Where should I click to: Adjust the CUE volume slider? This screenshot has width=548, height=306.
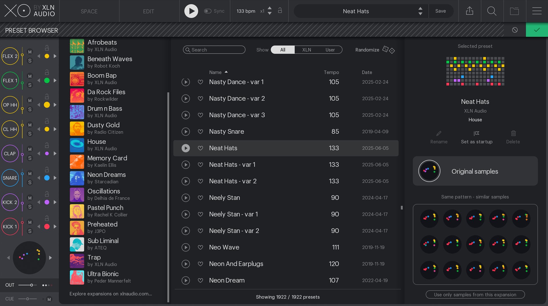[x=28, y=299]
